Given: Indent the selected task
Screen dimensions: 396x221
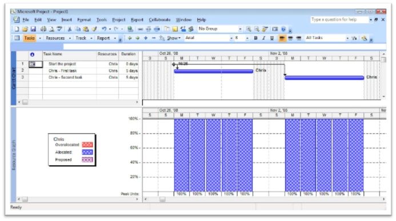Looking at the screenshot, I should point(138,38).
